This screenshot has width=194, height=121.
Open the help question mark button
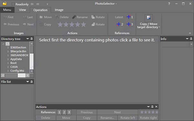[x=169, y=4]
